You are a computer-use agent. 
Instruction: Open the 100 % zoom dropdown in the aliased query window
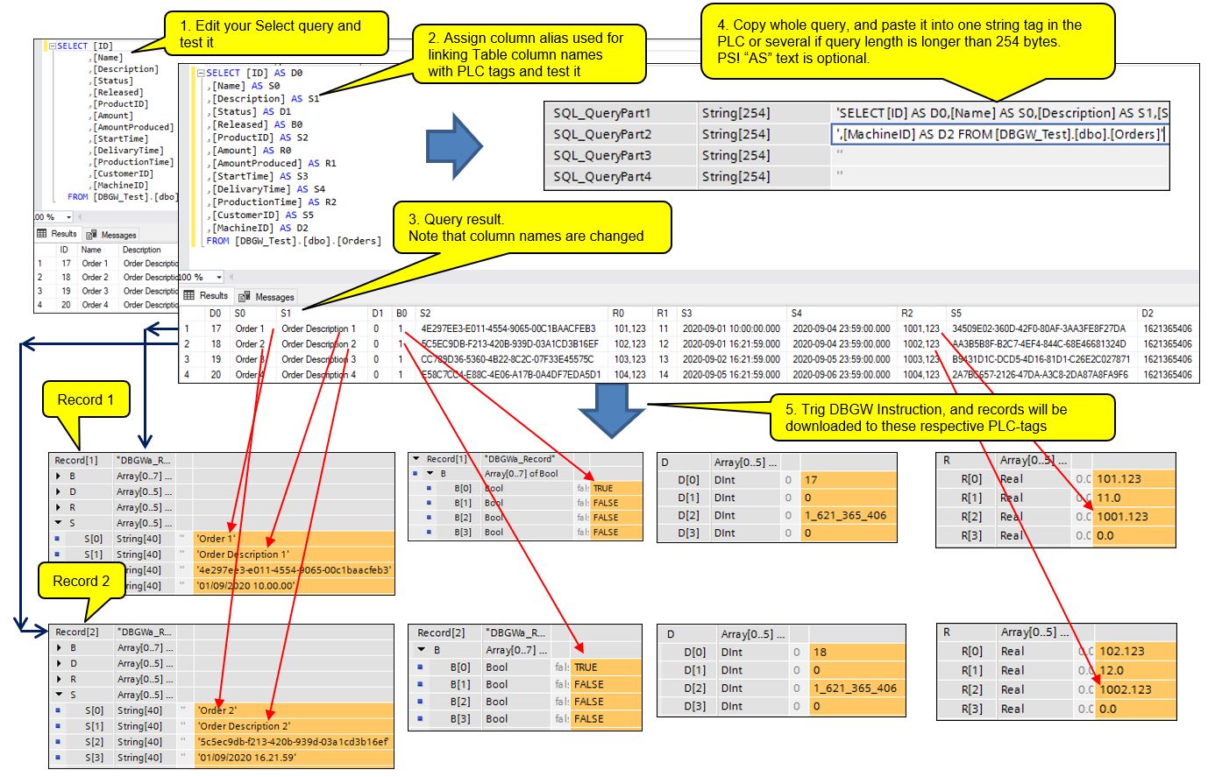tap(219, 278)
